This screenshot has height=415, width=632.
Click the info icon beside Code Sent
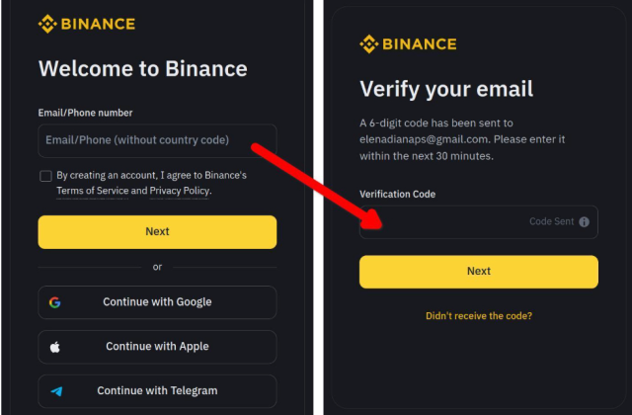[585, 222]
